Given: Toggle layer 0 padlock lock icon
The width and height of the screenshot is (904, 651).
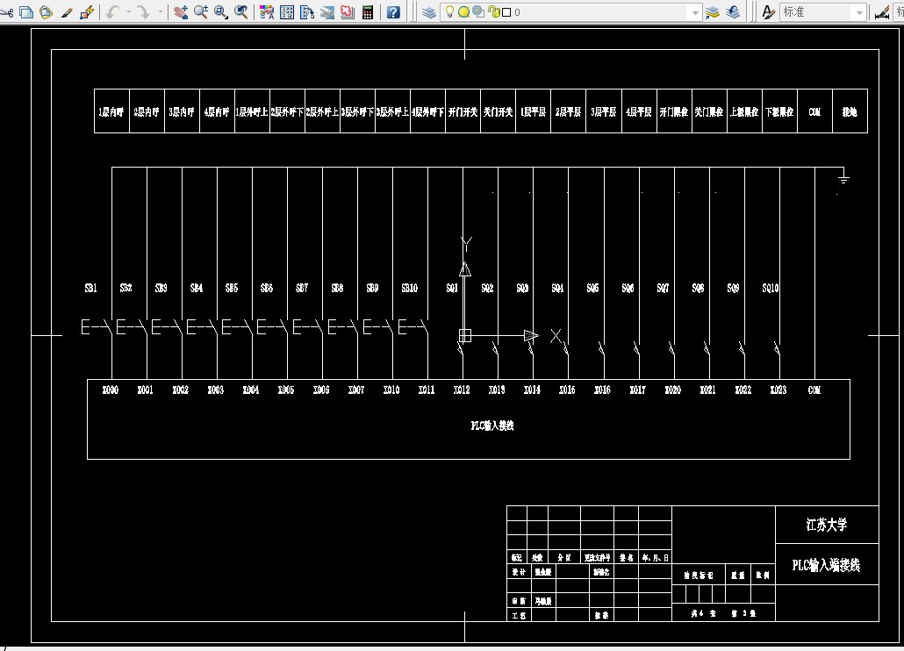Looking at the screenshot, I should [x=494, y=11].
